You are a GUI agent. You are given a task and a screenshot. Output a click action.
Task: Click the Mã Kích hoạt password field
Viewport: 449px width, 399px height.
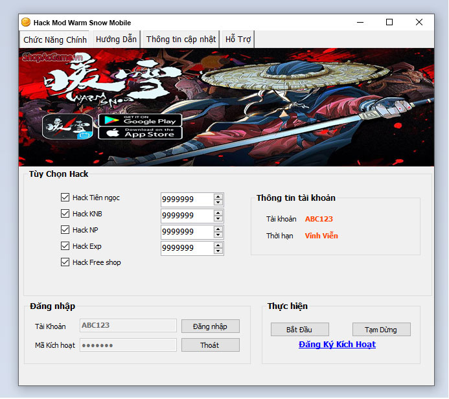tap(128, 345)
